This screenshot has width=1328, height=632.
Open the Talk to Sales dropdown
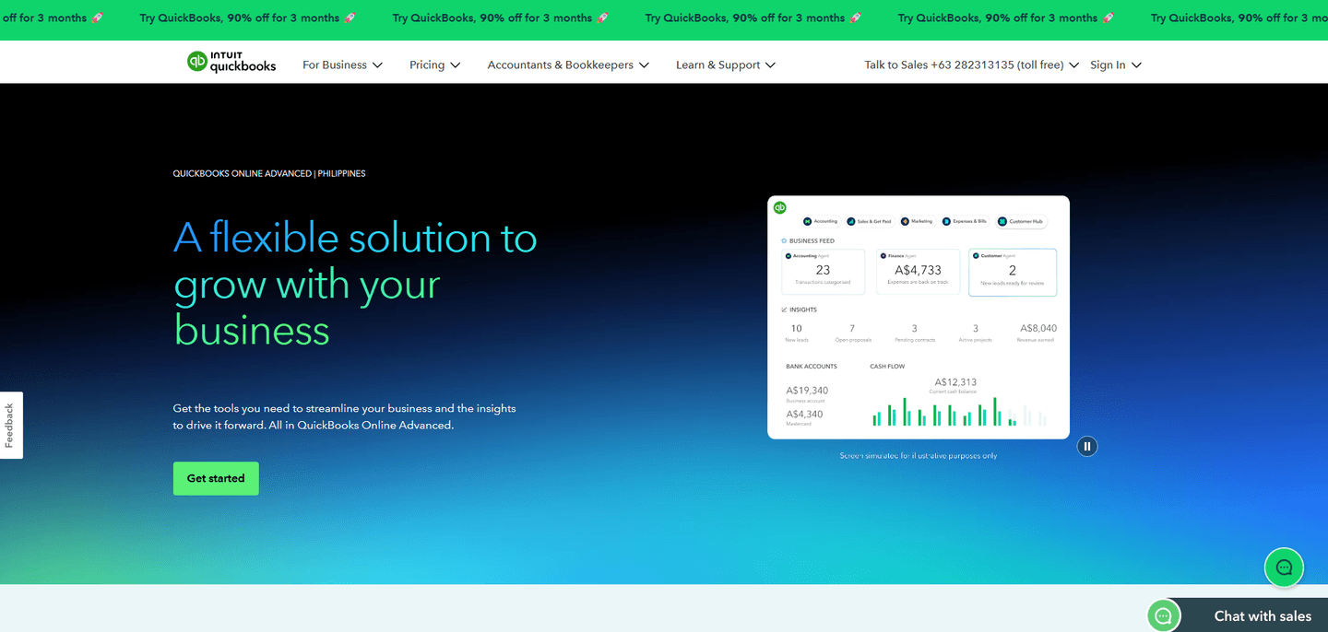[971, 65]
